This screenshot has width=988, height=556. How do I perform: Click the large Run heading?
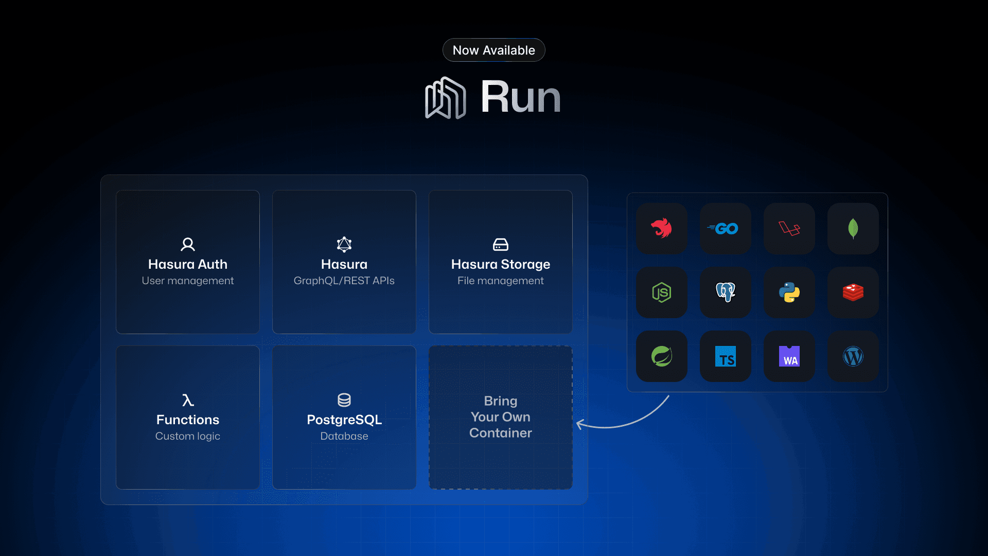521,97
